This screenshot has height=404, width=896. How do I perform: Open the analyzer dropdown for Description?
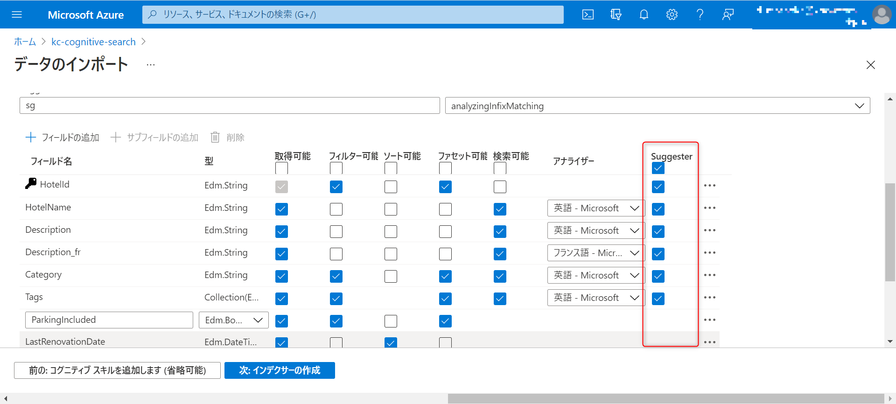coord(596,230)
